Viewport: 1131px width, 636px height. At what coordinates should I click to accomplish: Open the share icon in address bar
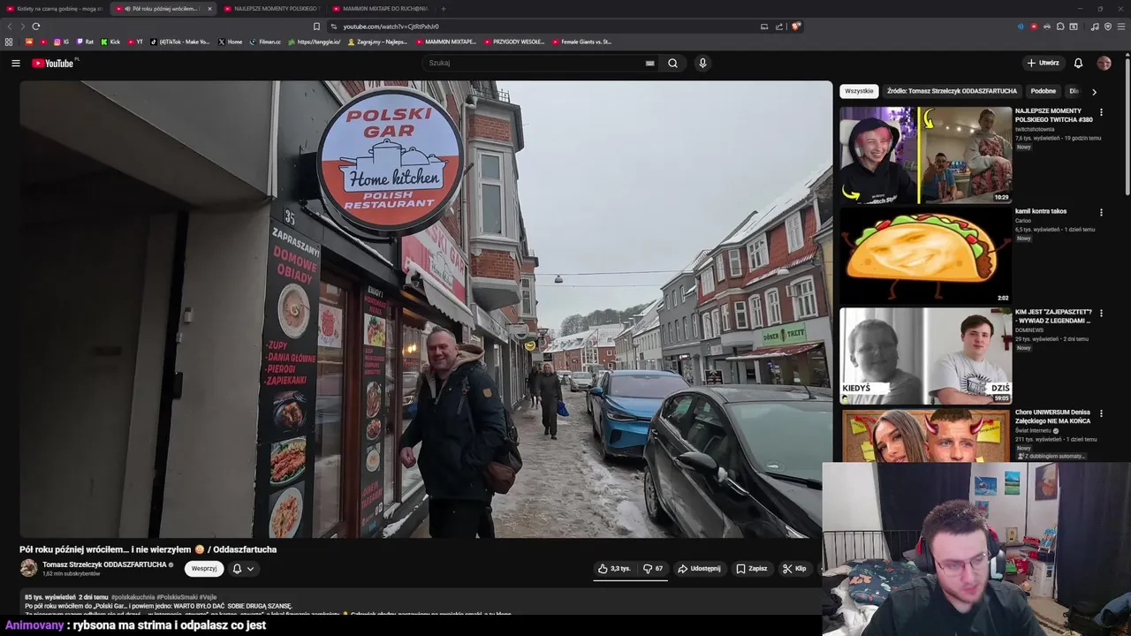coord(778,26)
